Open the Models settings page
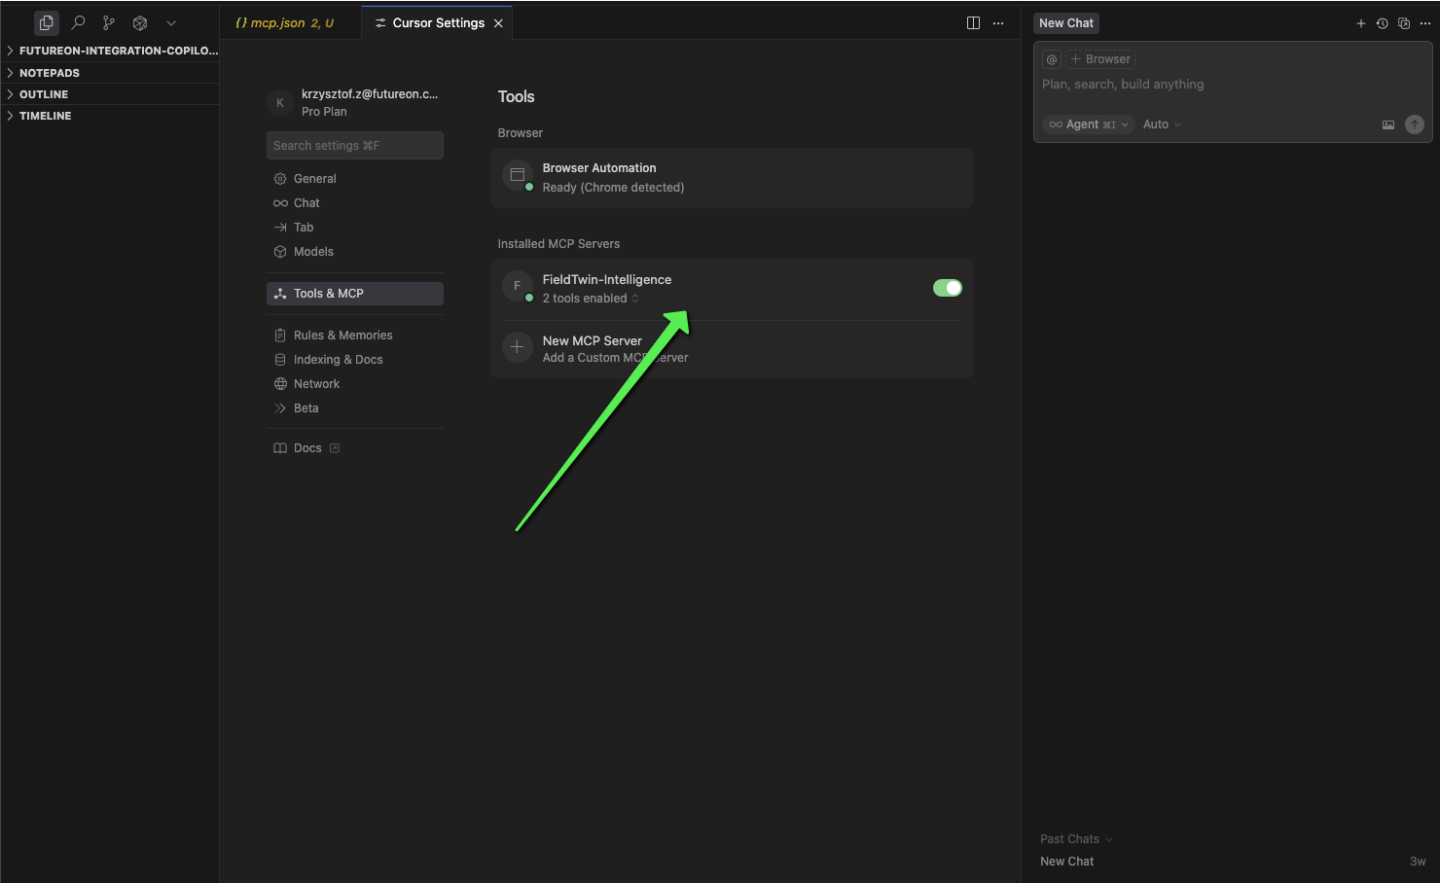Image resolution: width=1440 pixels, height=883 pixels. [x=313, y=252]
